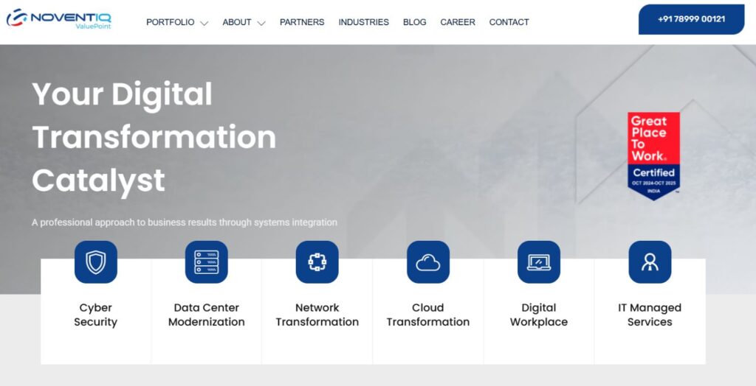Open the Network Transformation icon
The width and height of the screenshot is (756, 386).
tap(317, 262)
